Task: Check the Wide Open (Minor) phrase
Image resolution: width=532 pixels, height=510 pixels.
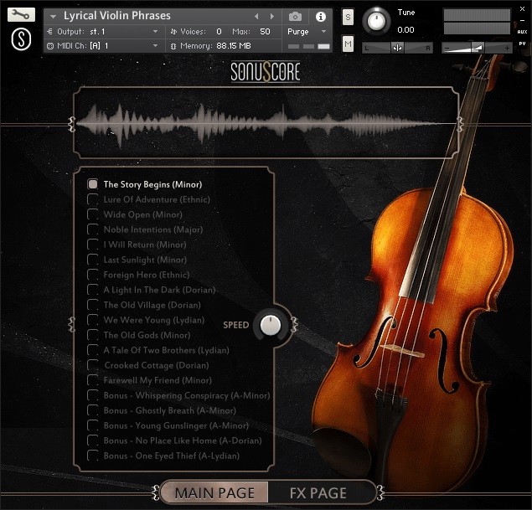Action: (93, 214)
